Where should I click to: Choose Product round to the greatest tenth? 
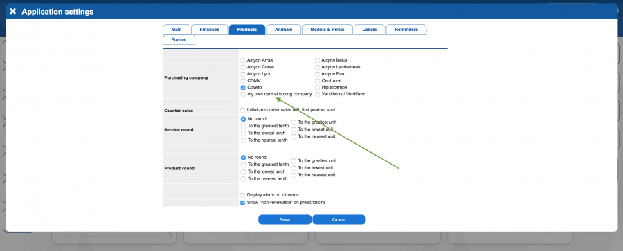tap(243, 165)
